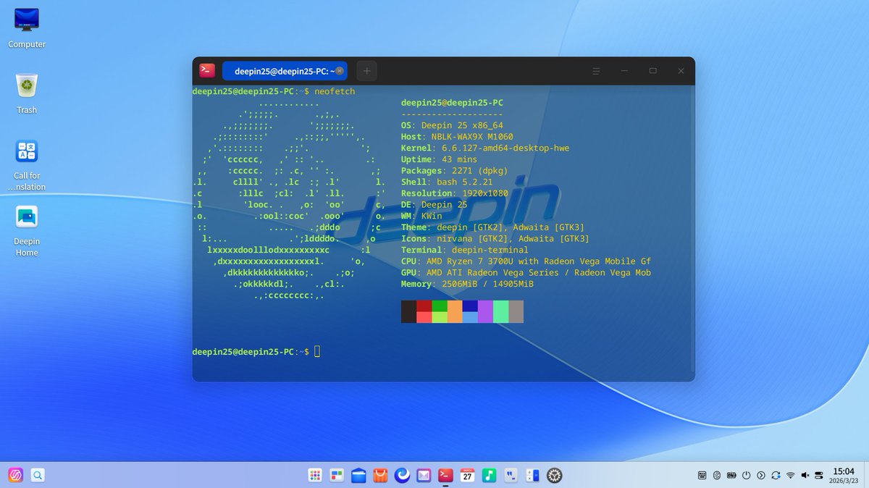
Task: Click the 'CPU: AMD Ryzen 7 3700U' line
Action: click(x=526, y=261)
